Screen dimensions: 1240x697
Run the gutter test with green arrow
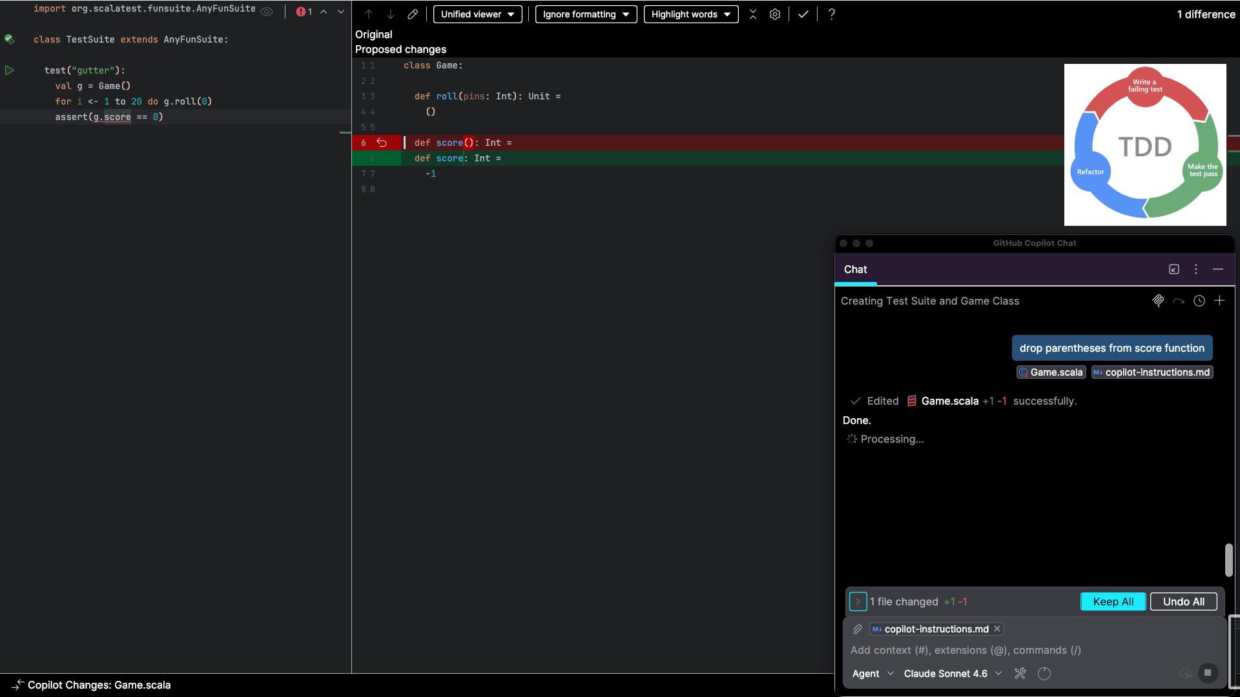click(x=10, y=70)
